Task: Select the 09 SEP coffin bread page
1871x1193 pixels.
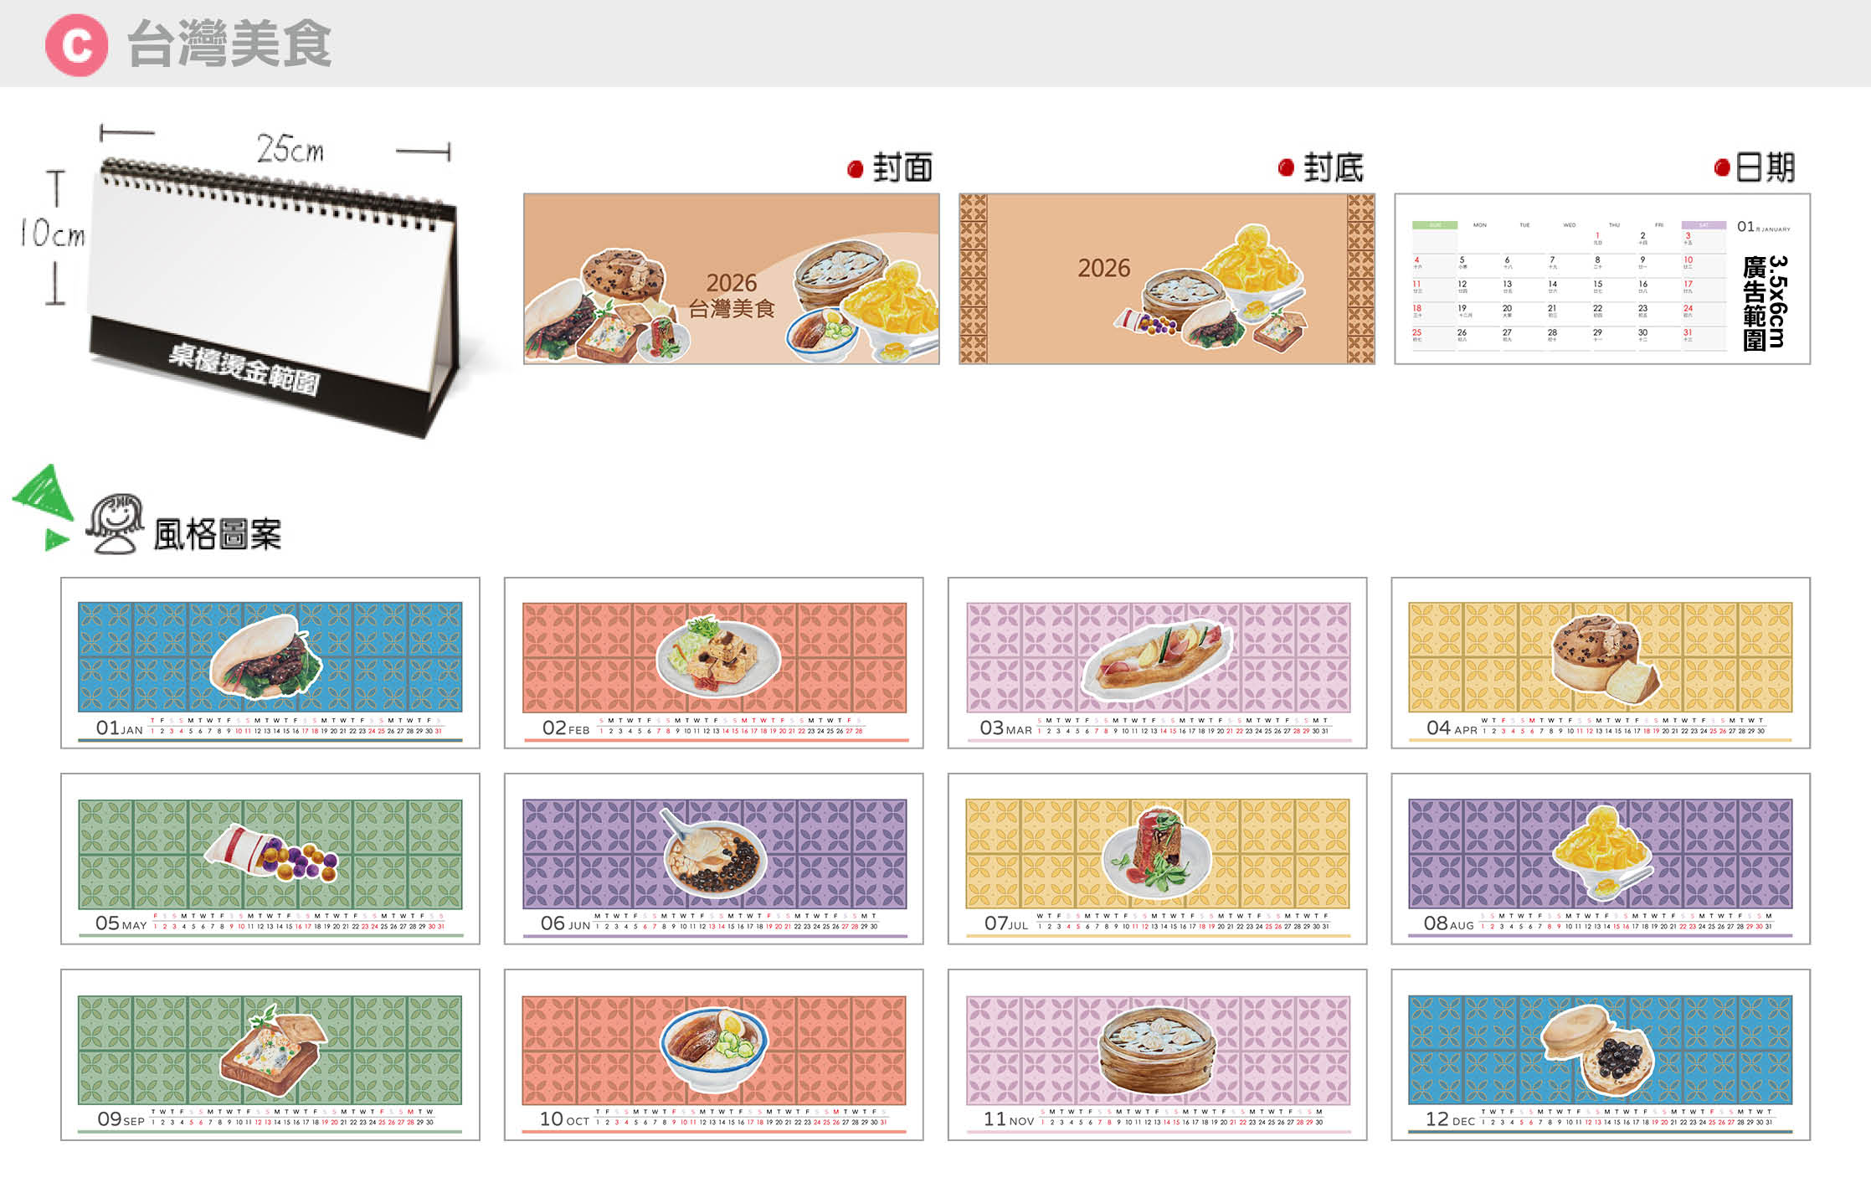Action: point(270,1055)
